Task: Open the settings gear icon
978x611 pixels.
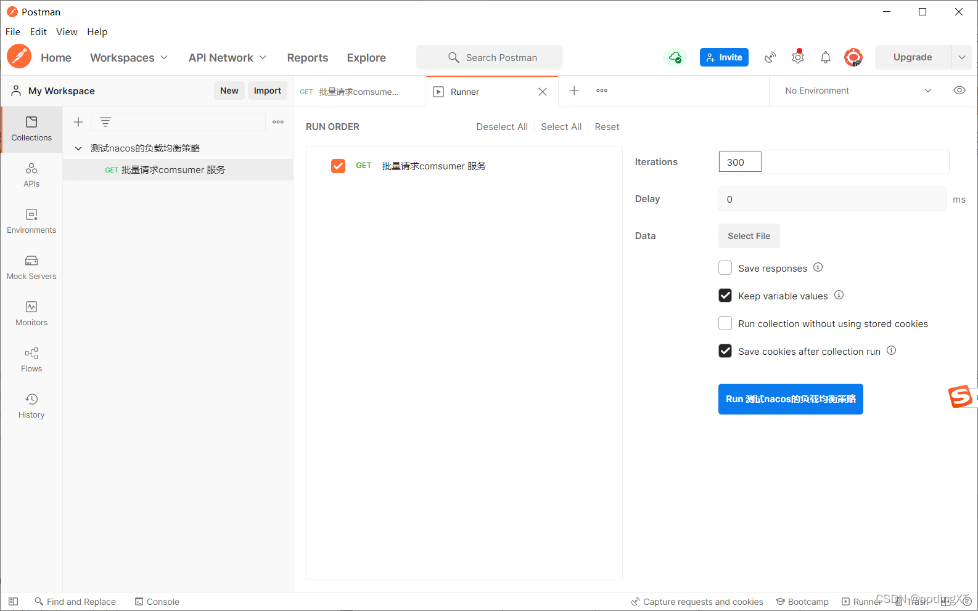Action: click(x=798, y=57)
